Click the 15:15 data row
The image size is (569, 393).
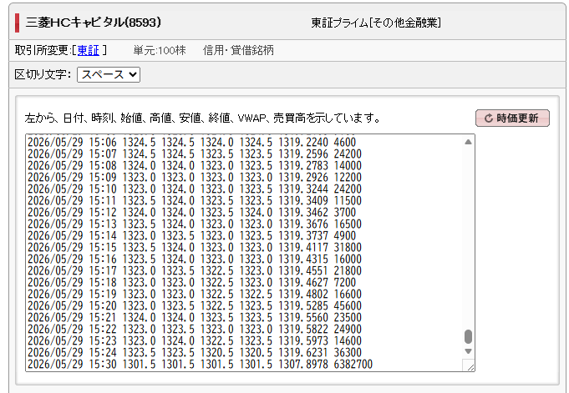(195, 247)
